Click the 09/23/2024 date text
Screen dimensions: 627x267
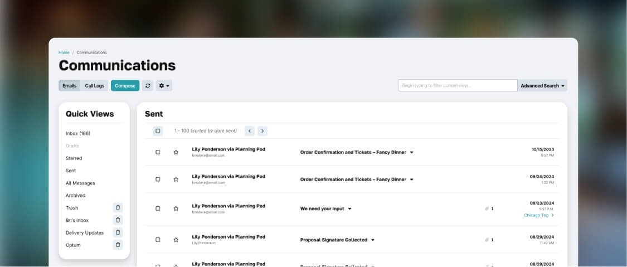[542, 203]
